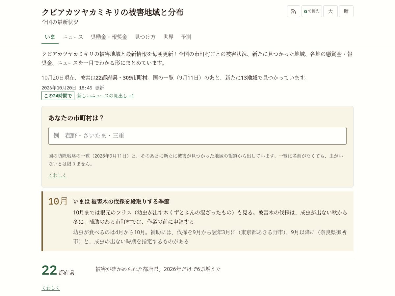
Task: Focus the municipality search input field
Action: tap(197, 136)
